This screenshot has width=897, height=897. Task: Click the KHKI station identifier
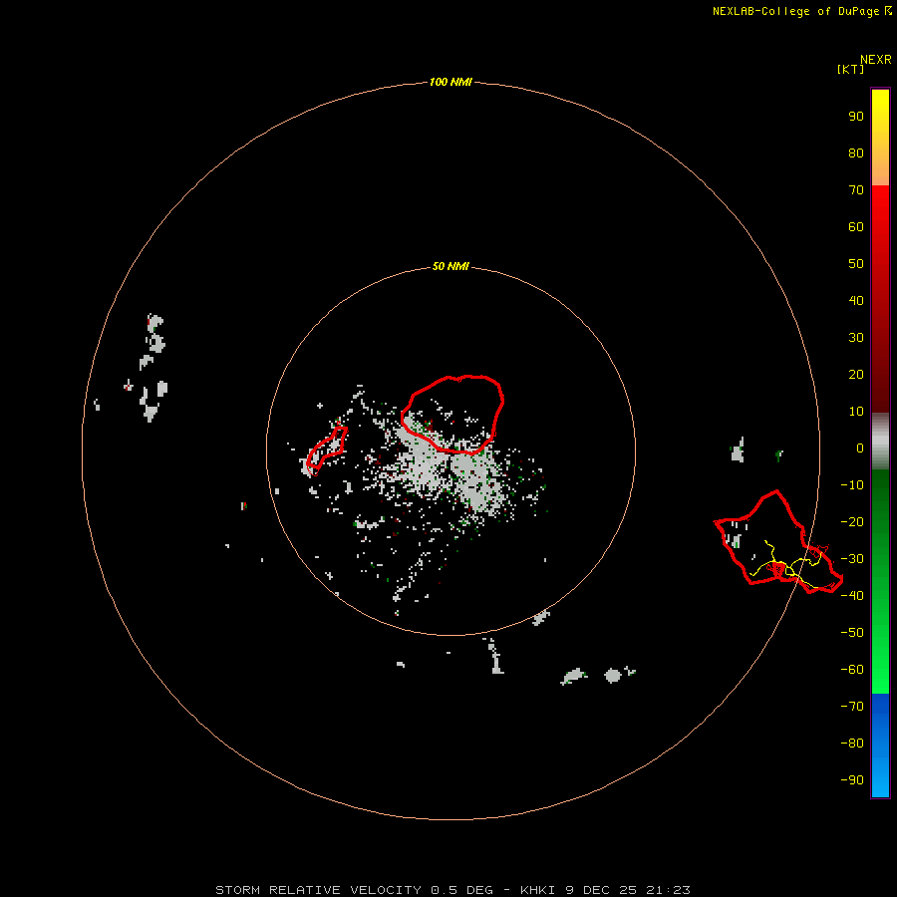(537, 890)
